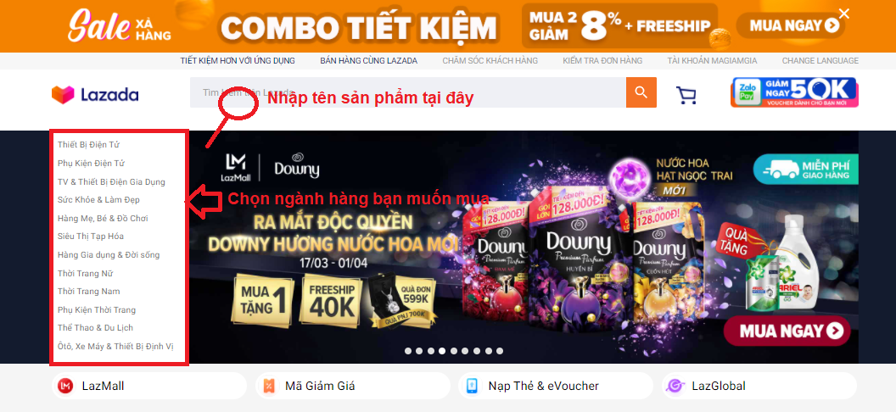Click the Lazada heart logo
This screenshot has height=412, width=896.
(63, 95)
